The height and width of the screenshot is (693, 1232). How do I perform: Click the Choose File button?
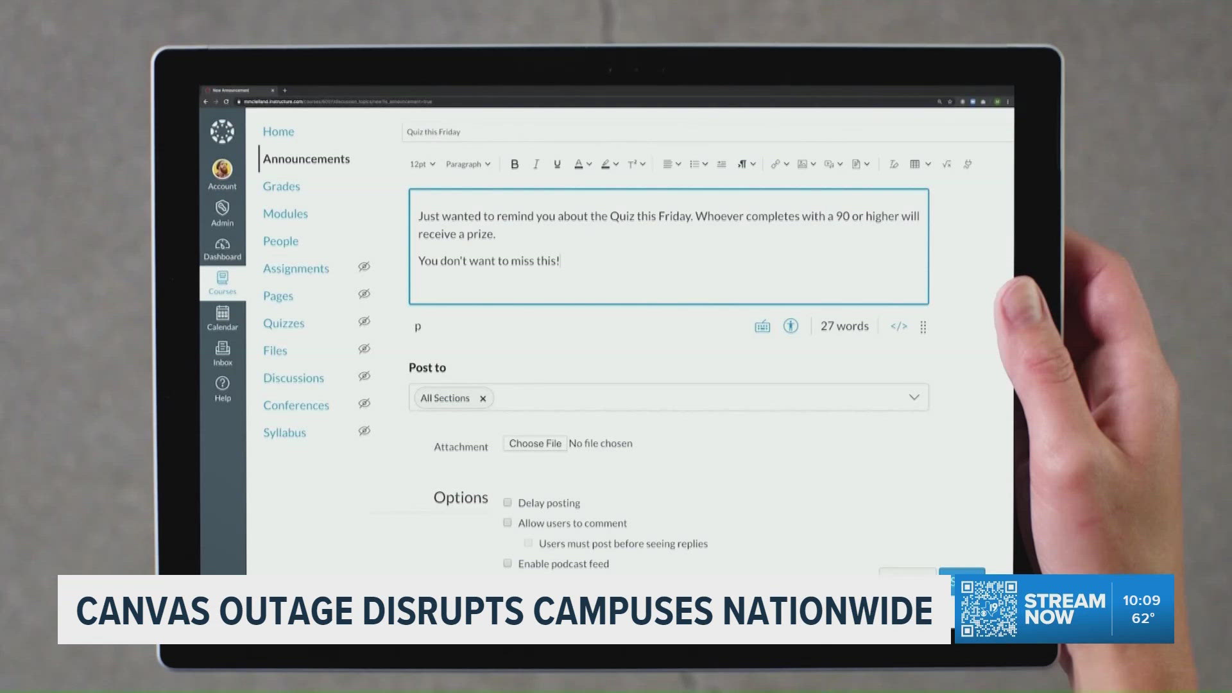click(535, 443)
